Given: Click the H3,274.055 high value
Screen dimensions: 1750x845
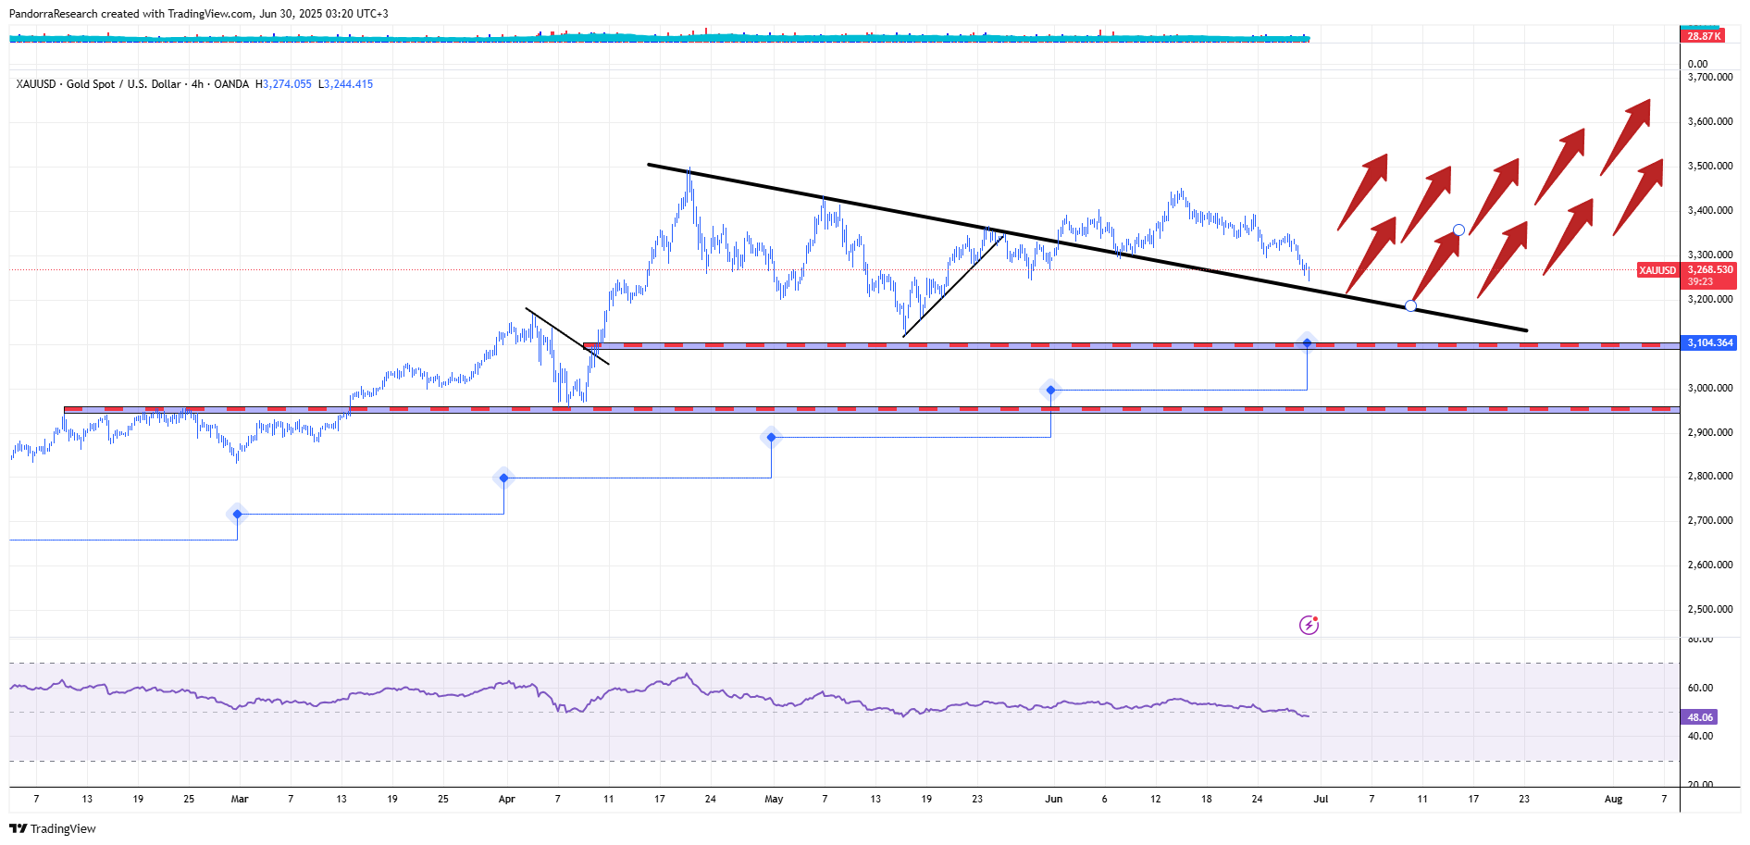Looking at the screenshot, I should pyautogui.click(x=283, y=84).
